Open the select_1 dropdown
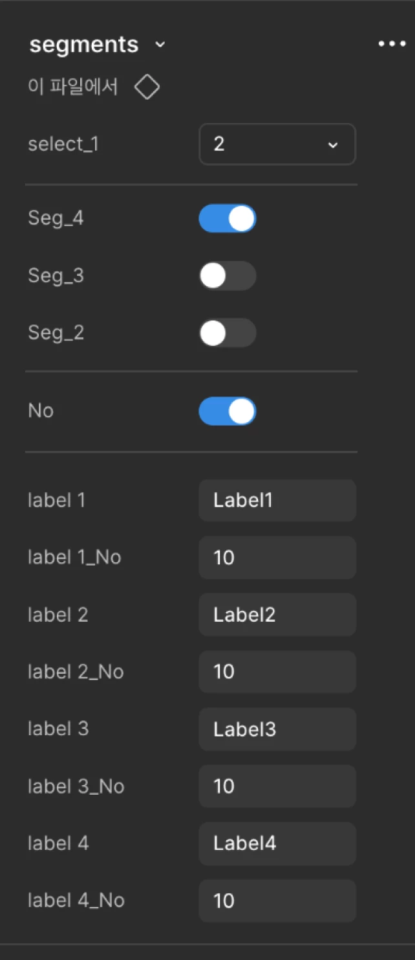The height and width of the screenshot is (960, 415). point(277,144)
